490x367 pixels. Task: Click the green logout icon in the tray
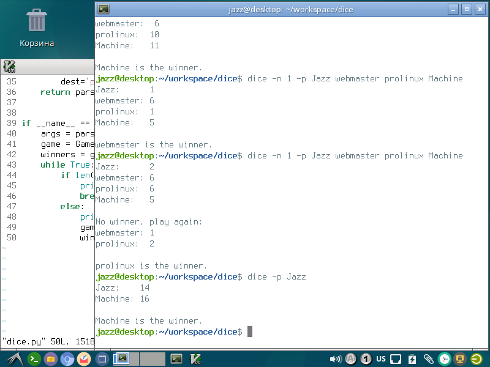477,359
